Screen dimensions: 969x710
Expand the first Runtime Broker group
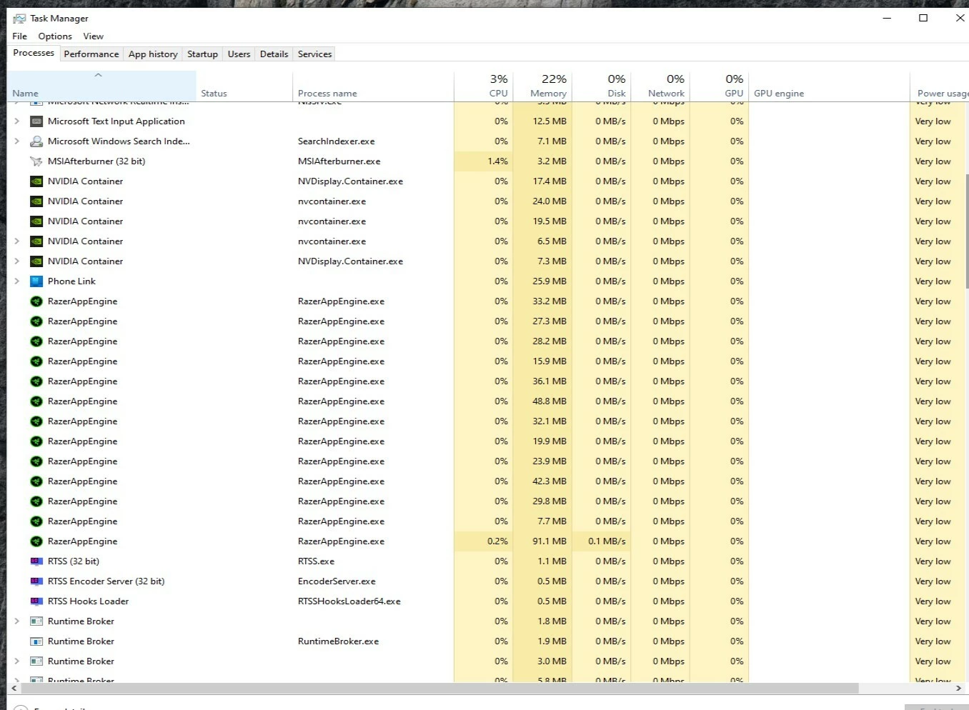click(x=16, y=621)
